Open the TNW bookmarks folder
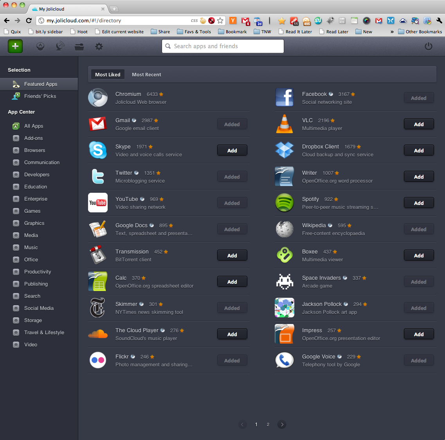This screenshot has width=445, height=440. 262,31
